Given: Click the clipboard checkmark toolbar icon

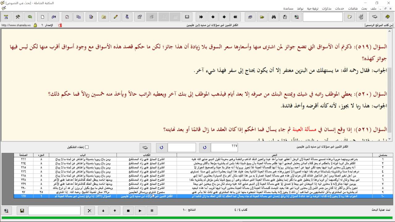Looking at the screenshot, I should (x=67, y=17).
